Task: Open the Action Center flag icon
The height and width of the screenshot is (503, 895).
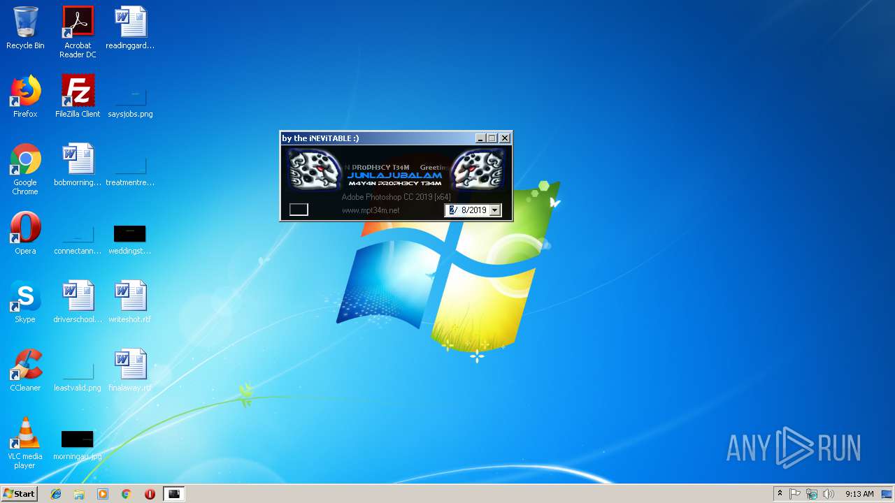Action: coord(795,494)
